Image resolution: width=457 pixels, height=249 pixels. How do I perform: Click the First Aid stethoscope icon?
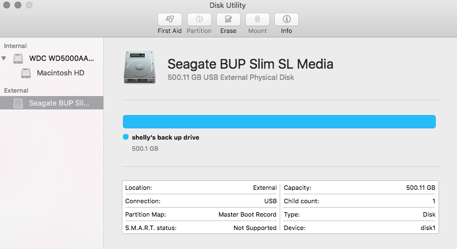170,20
